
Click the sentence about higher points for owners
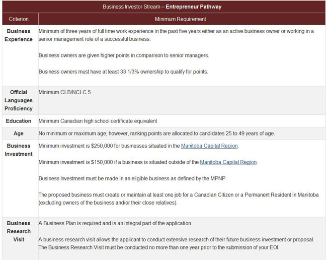point(123,55)
